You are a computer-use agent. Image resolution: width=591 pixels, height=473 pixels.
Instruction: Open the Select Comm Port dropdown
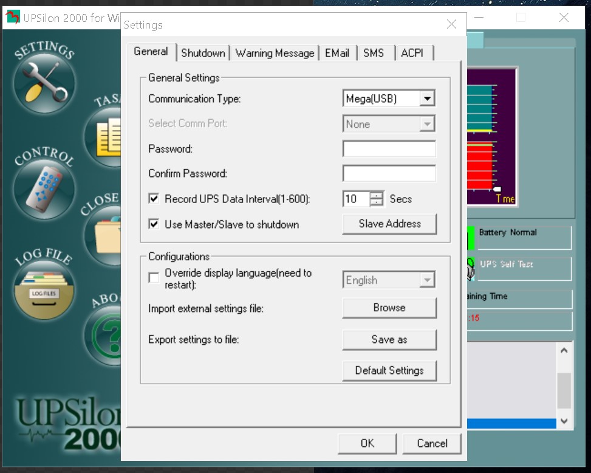(427, 124)
